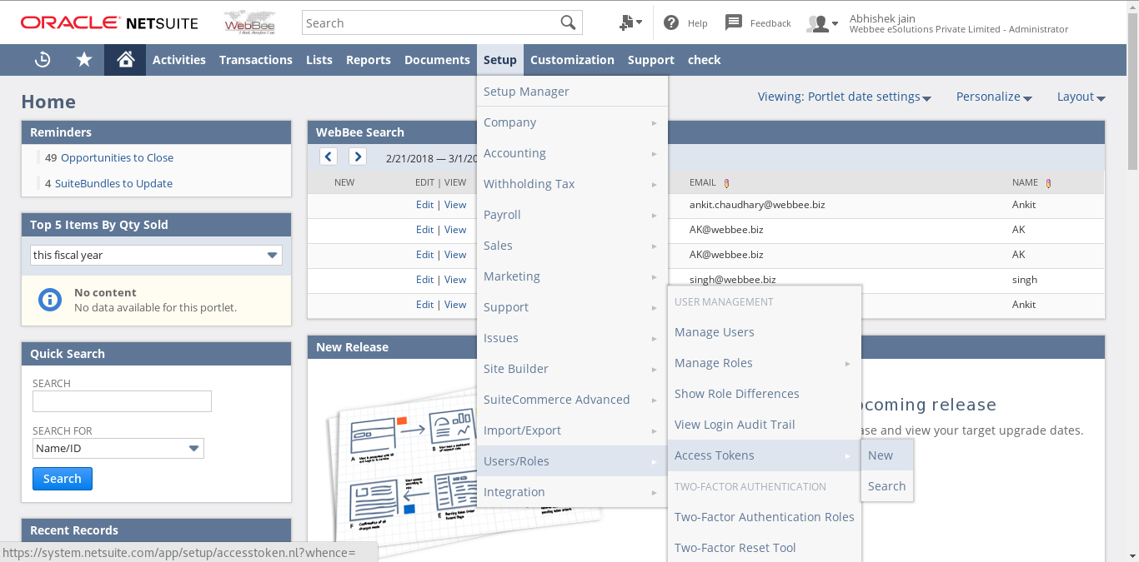Choose Show Role Differences
The image size is (1139, 562).
click(x=764, y=394)
